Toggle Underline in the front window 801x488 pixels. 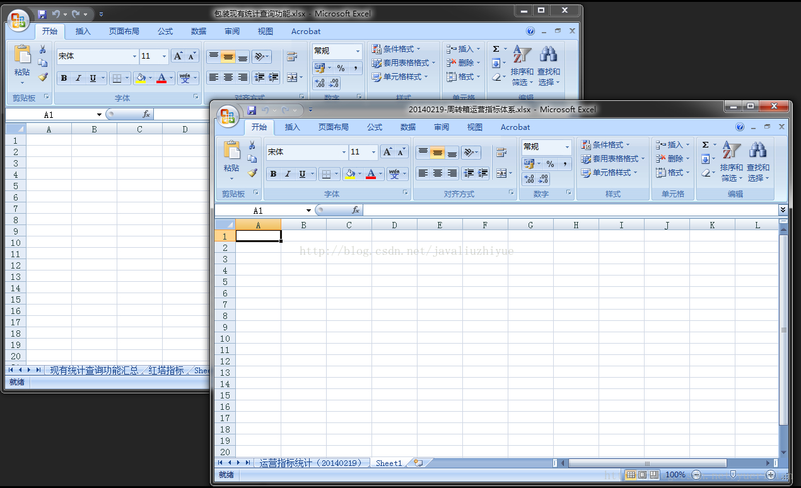coord(302,174)
